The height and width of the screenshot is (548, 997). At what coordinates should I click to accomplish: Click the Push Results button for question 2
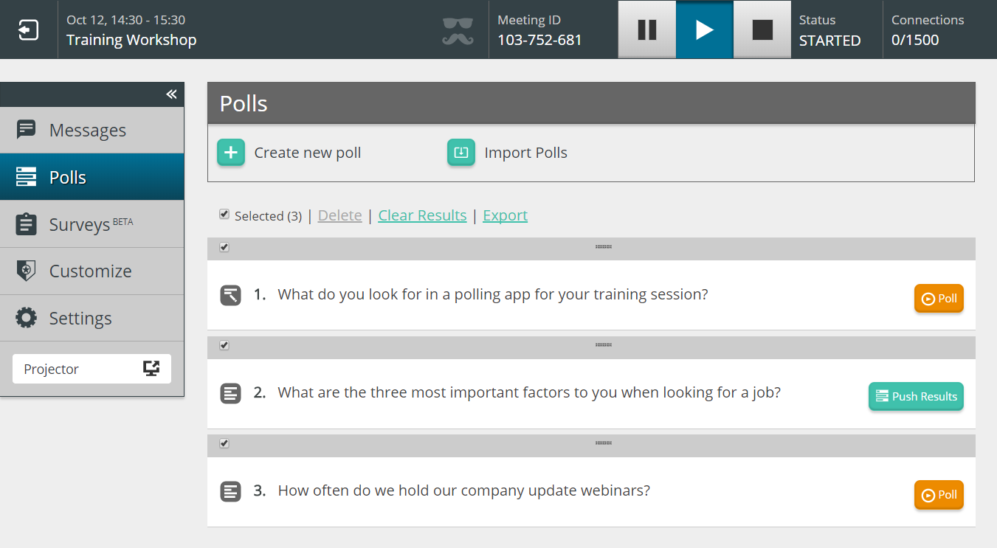[x=916, y=396]
